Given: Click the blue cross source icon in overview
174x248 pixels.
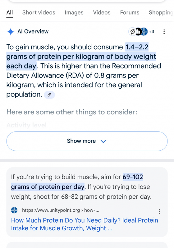Looking at the screenshot, I should (x=144, y=32).
